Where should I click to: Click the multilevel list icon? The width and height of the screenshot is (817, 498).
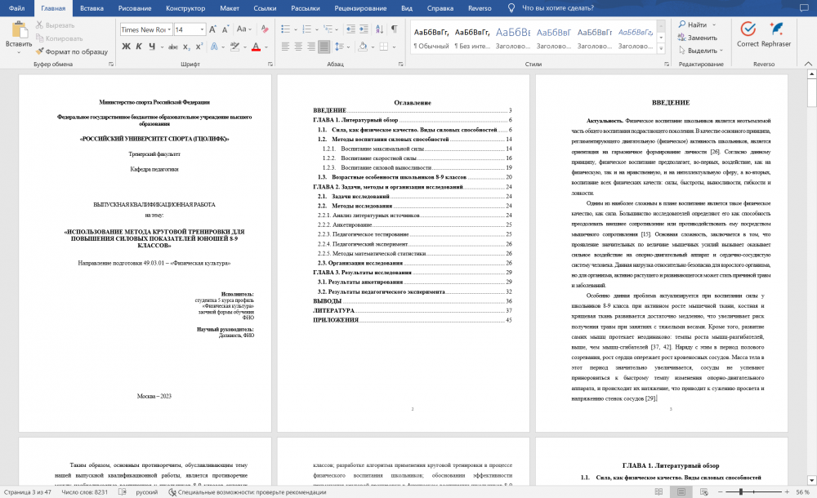coord(328,29)
